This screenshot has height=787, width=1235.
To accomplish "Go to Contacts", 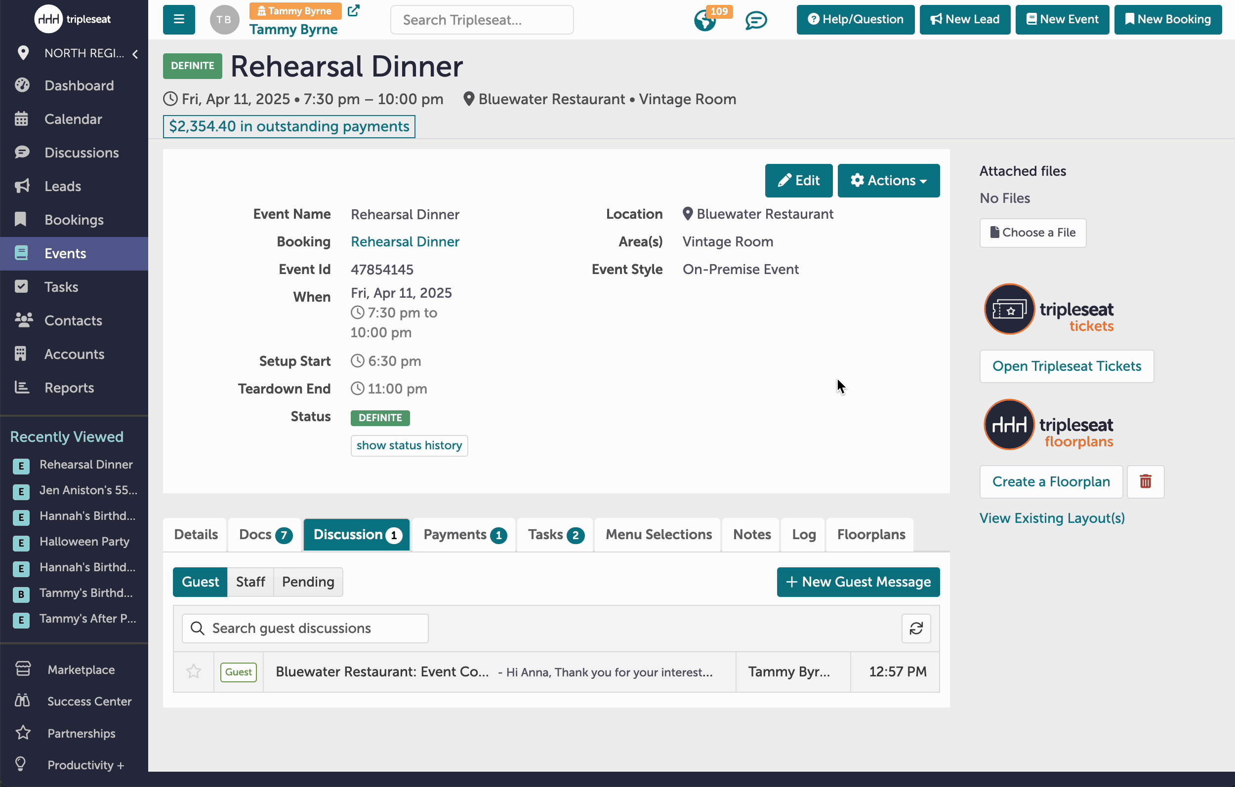I will coord(74,320).
